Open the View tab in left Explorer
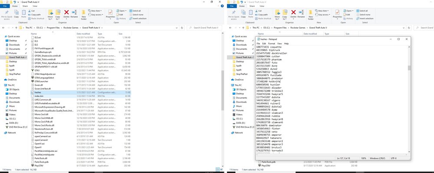 35,6
